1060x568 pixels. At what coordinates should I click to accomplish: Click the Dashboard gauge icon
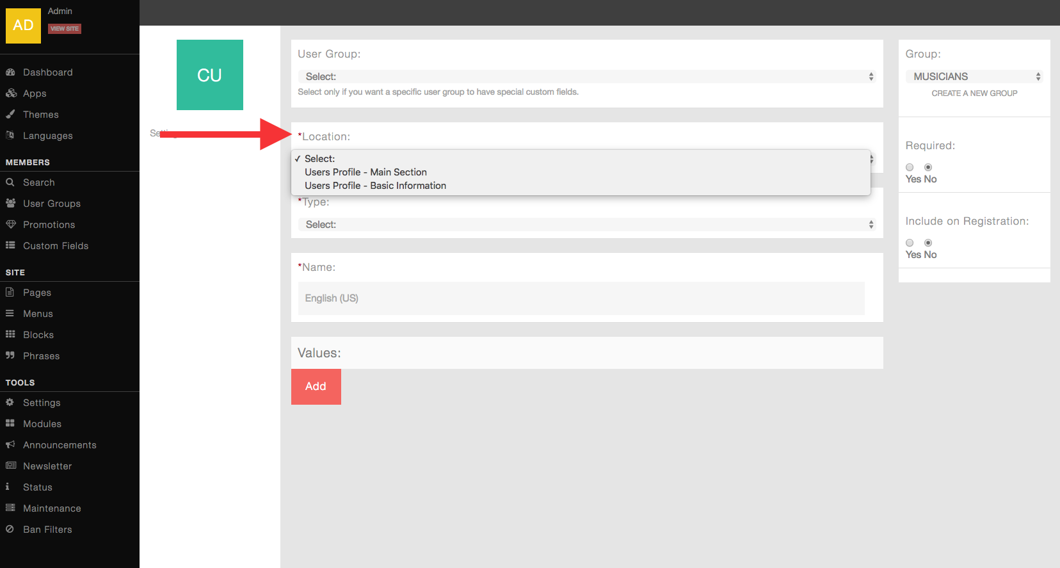point(10,72)
